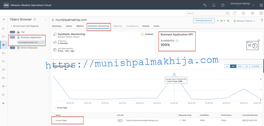The image size is (264, 126).
Task: Open the user administration sidebar icon
Action: [x=3, y=103]
